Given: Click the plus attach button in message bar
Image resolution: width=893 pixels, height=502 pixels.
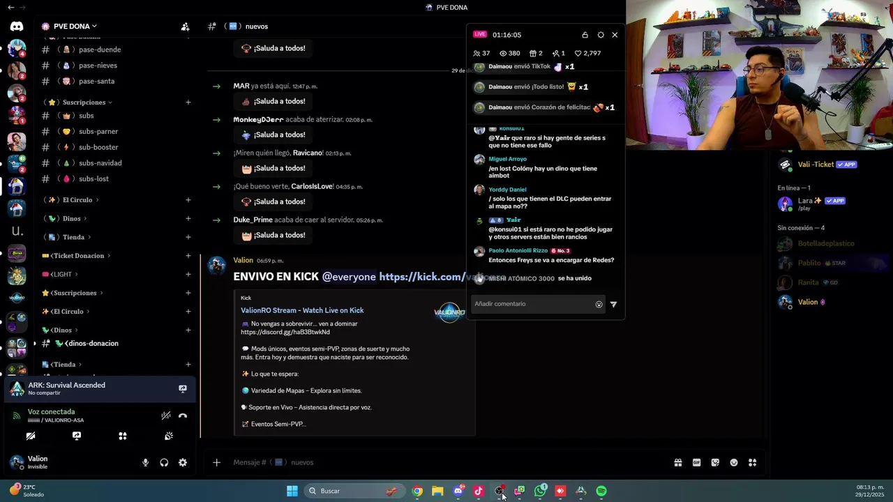Looking at the screenshot, I should click(x=216, y=462).
